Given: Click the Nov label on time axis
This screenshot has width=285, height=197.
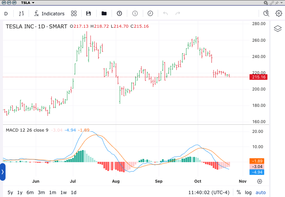Looking at the screenshot, I should pos(243,181).
